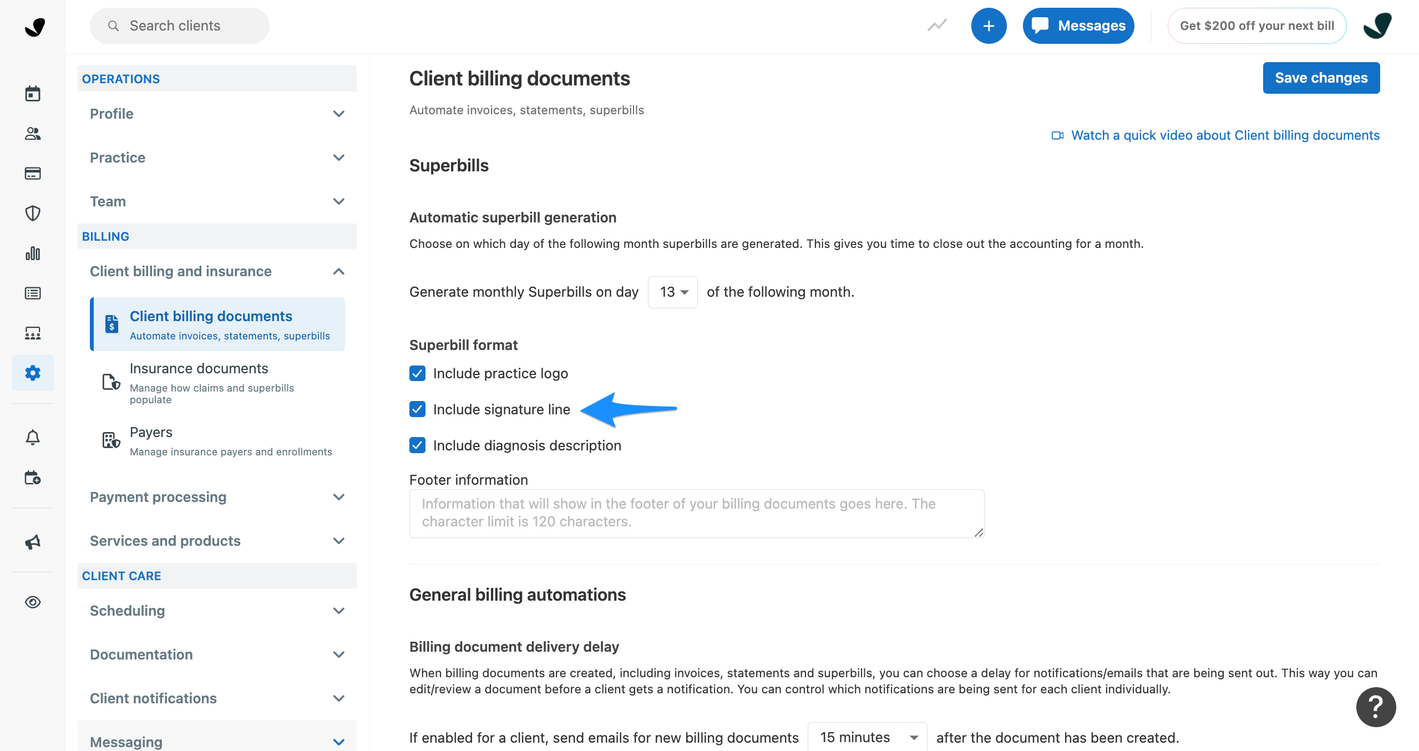Image resolution: width=1419 pixels, height=751 pixels.
Task: Open the Superbills day dropdown
Action: [x=672, y=292]
